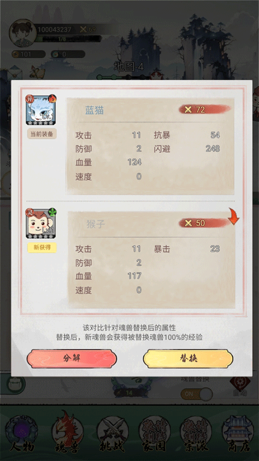
Task: Click the gold coin counter showing 101
Action: [29, 54]
